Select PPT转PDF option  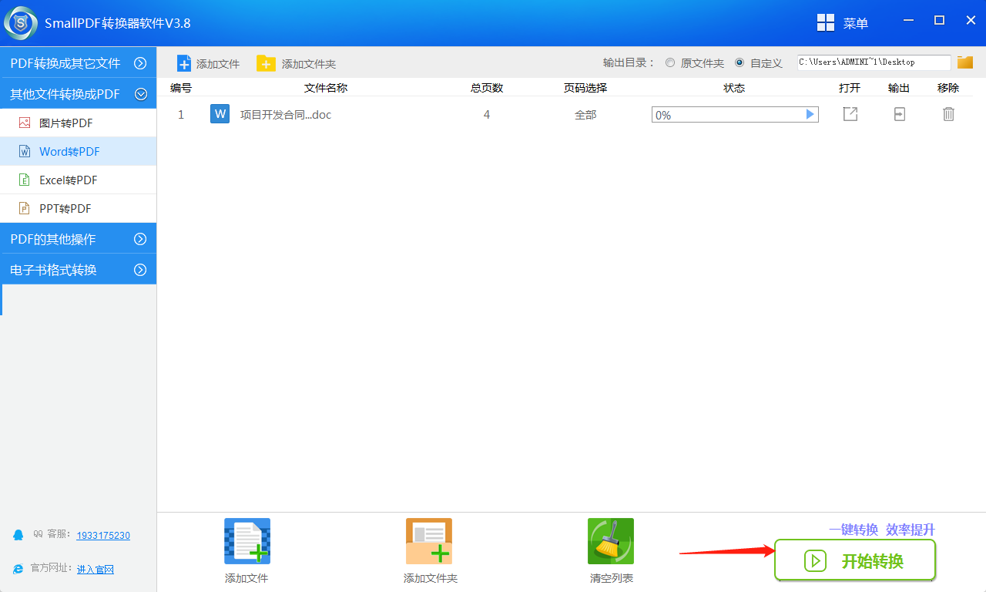click(x=78, y=208)
